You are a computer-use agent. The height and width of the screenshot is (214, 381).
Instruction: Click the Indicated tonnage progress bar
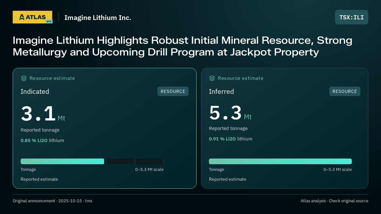pos(92,161)
